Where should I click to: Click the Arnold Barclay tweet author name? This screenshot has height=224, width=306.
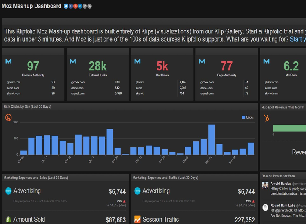[281, 184]
